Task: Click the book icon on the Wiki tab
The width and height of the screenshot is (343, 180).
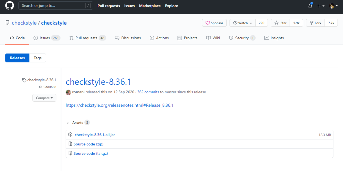Action: click(208, 38)
